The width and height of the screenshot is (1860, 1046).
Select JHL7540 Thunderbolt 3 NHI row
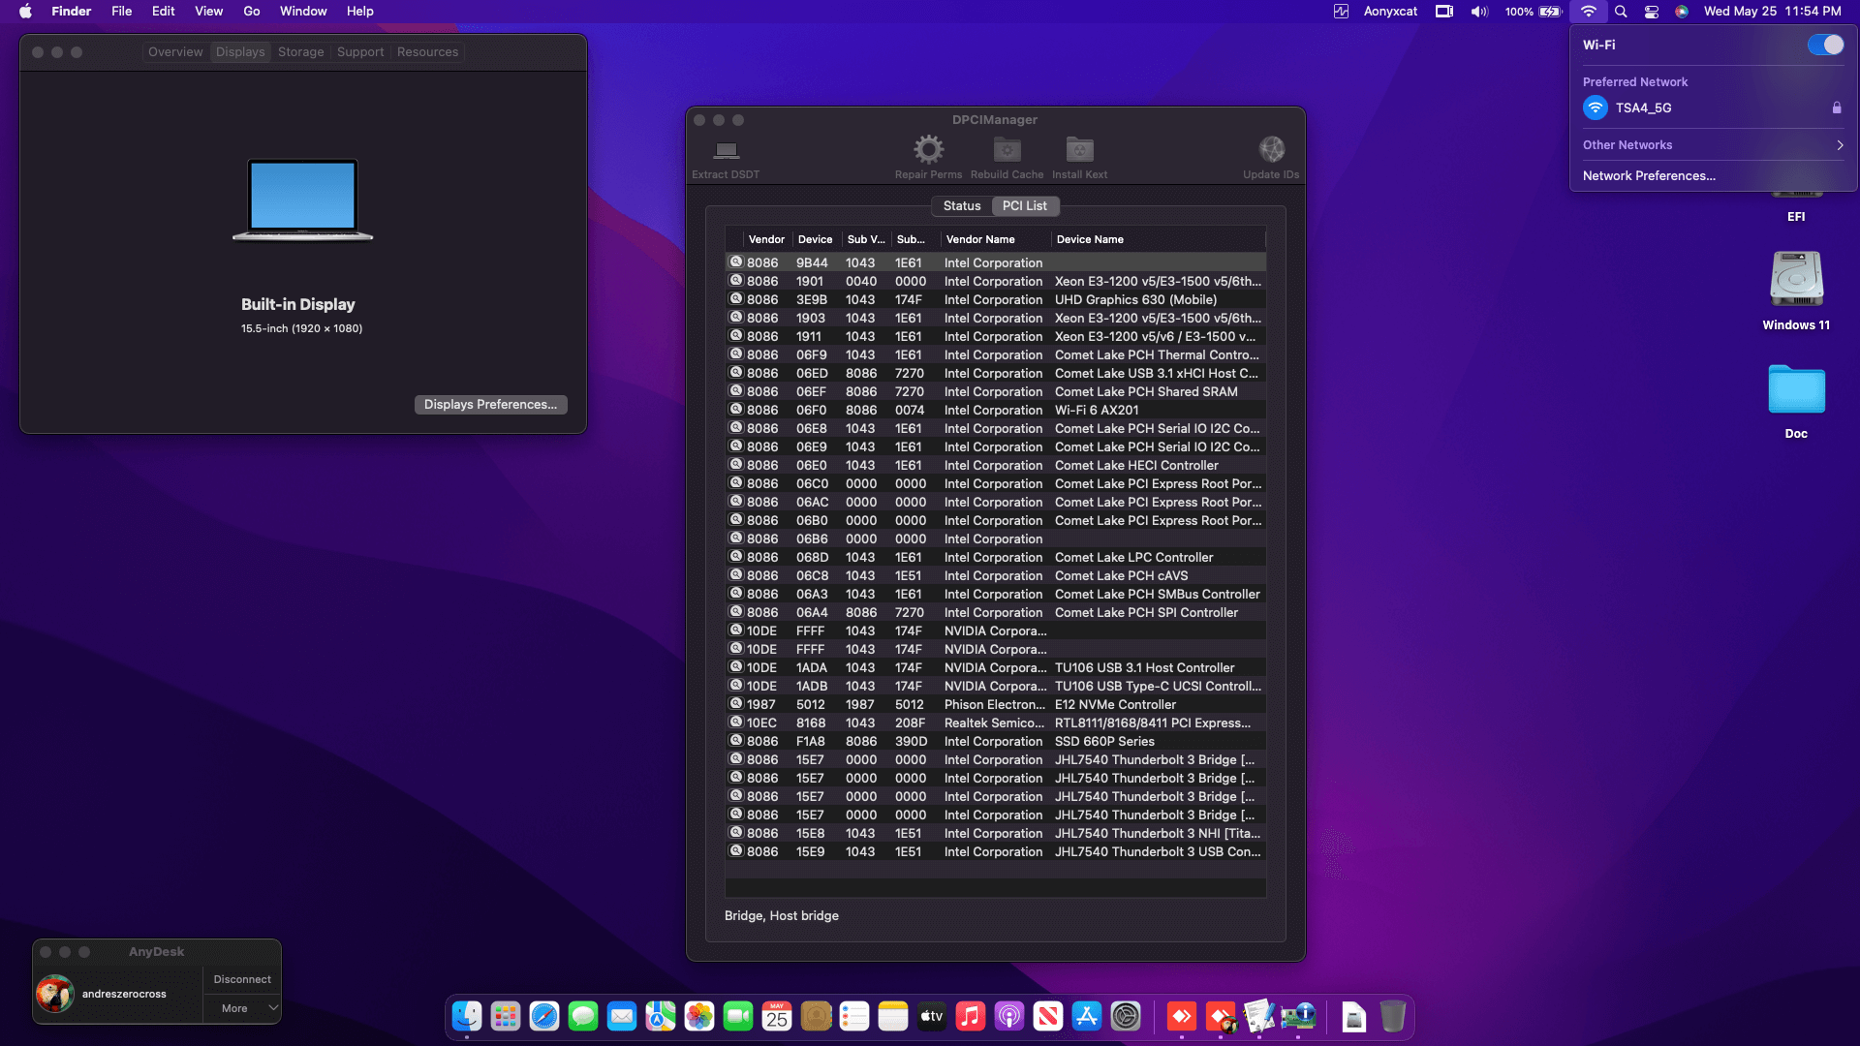point(996,834)
